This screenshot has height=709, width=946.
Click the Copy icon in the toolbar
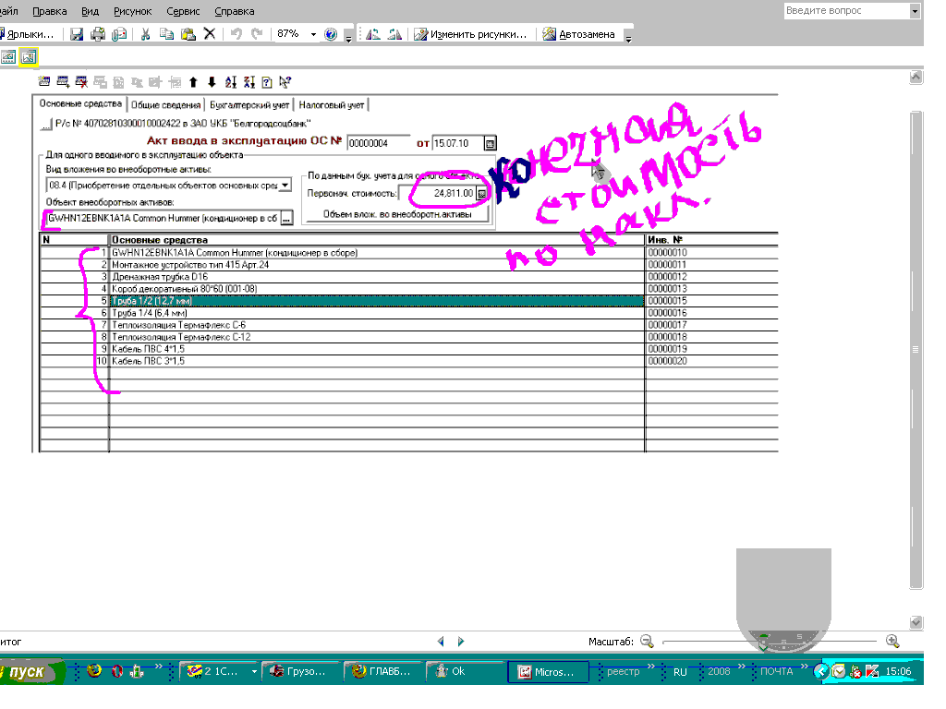tap(166, 34)
